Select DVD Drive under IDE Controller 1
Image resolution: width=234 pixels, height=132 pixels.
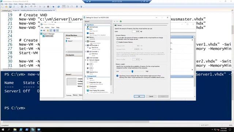94,54
